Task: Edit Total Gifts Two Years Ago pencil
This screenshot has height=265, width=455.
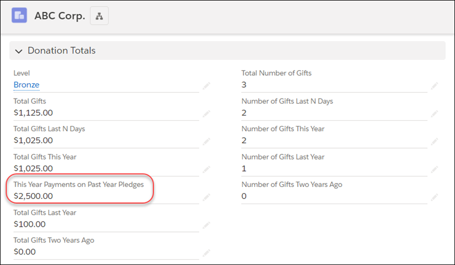Action: pos(206,253)
